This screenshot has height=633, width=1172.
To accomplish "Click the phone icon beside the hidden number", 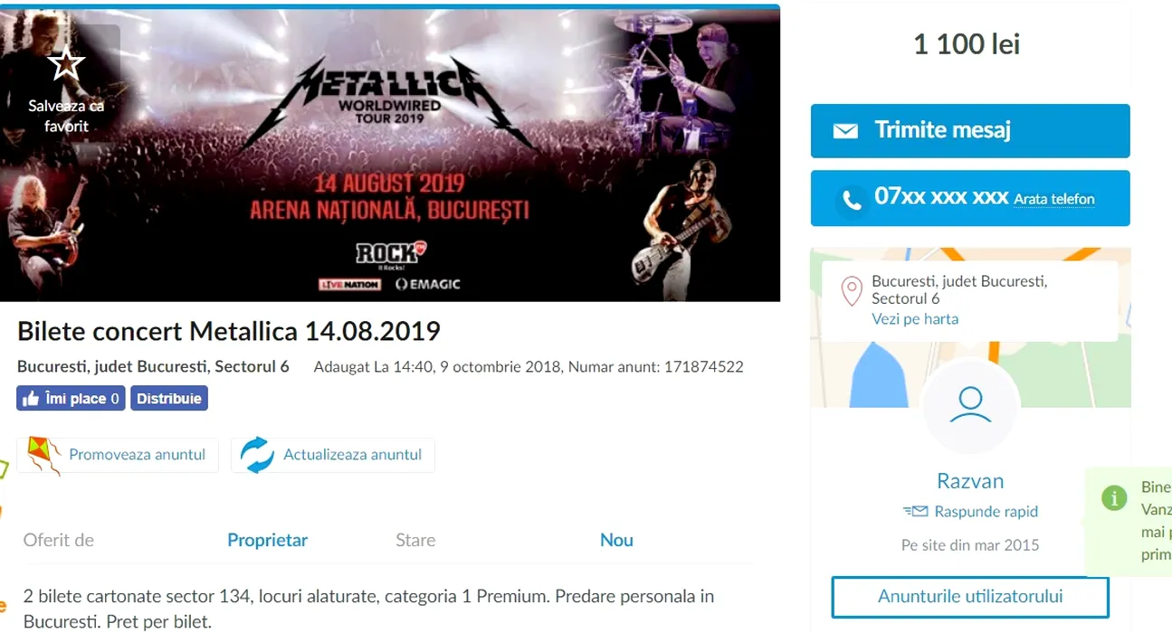I will click(x=852, y=200).
